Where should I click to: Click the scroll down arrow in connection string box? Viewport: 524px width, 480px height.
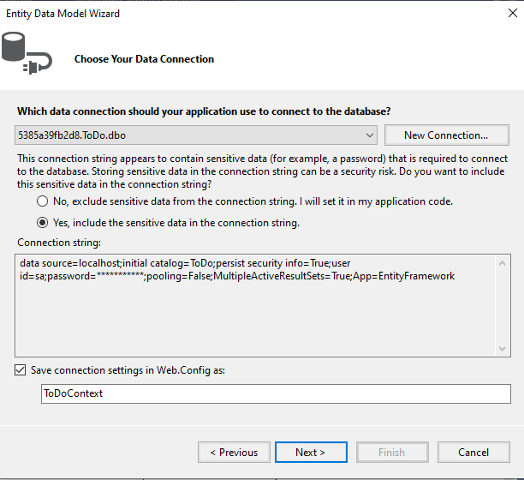503,349
